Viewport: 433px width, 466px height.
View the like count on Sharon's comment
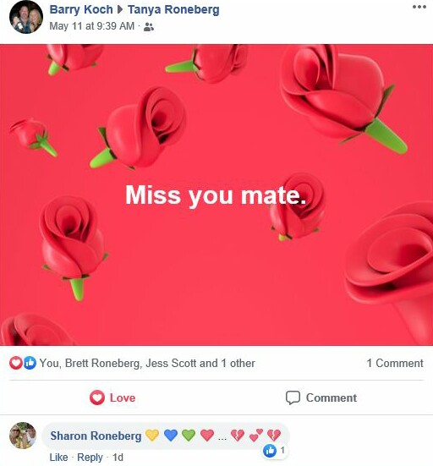[275, 451]
